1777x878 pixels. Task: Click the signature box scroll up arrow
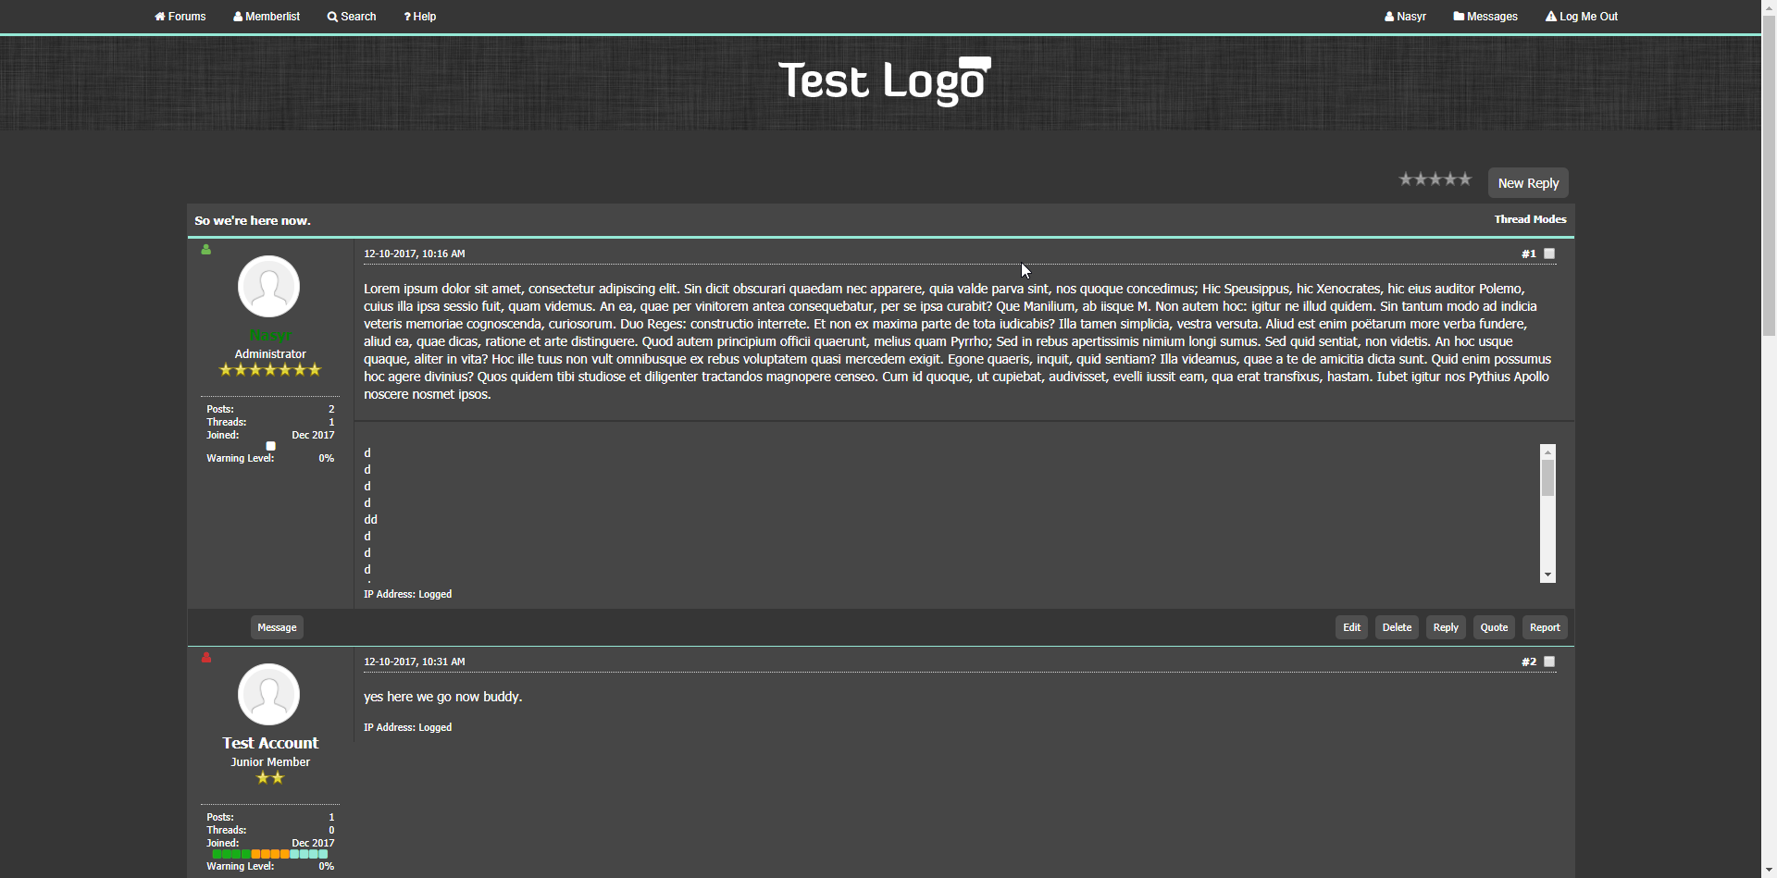pos(1547,452)
